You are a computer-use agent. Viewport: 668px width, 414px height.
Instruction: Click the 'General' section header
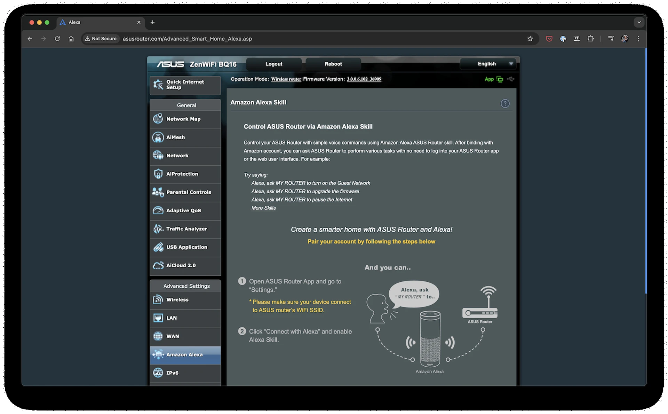[186, 105]
